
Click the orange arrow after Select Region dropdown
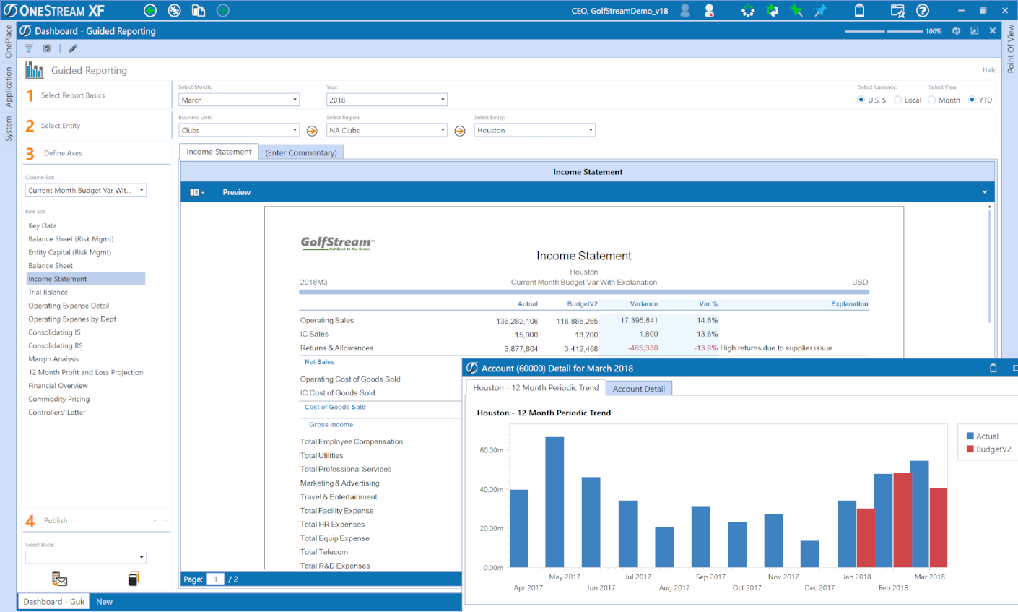[460, 131]
